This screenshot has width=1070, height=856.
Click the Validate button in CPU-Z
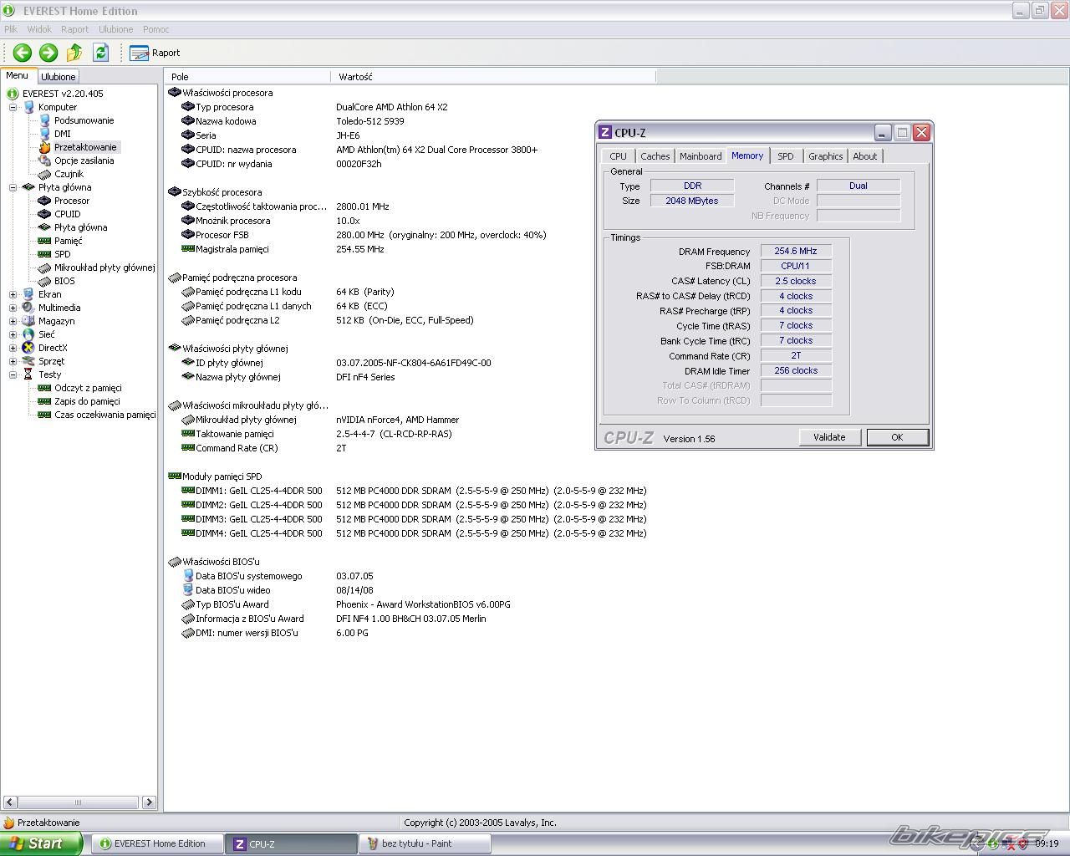[829, 437]
